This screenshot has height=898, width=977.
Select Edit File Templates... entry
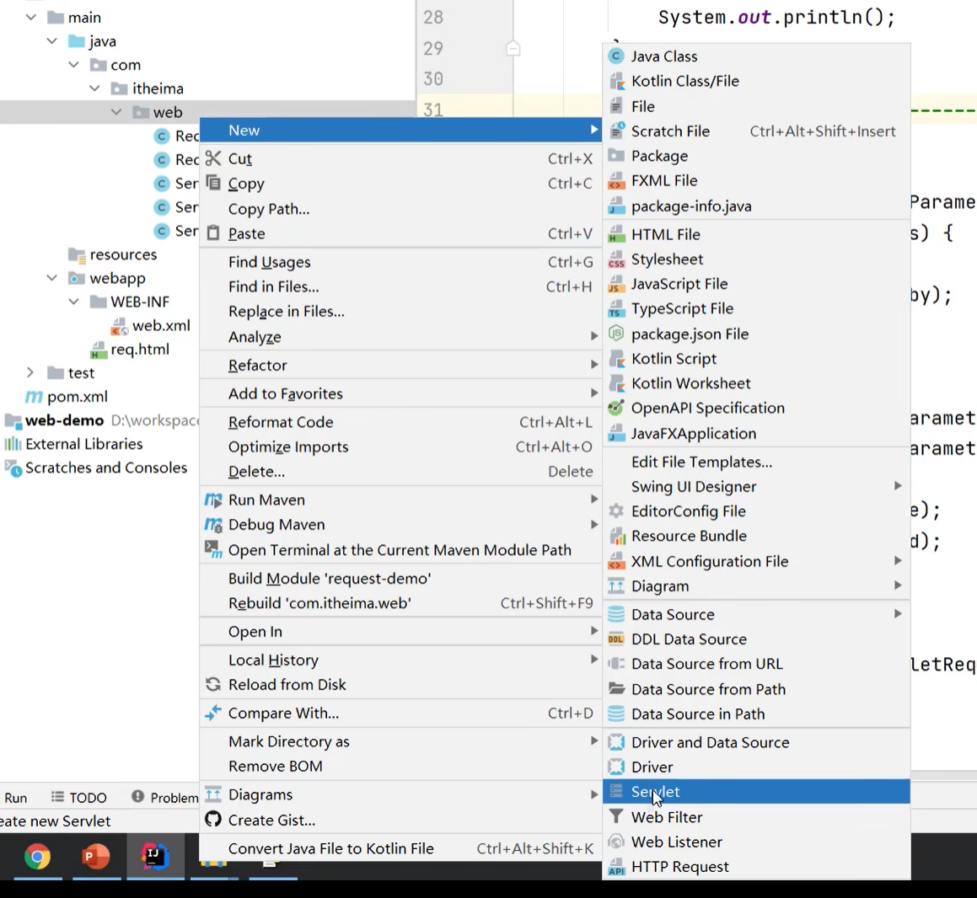(x=756, y=462)
